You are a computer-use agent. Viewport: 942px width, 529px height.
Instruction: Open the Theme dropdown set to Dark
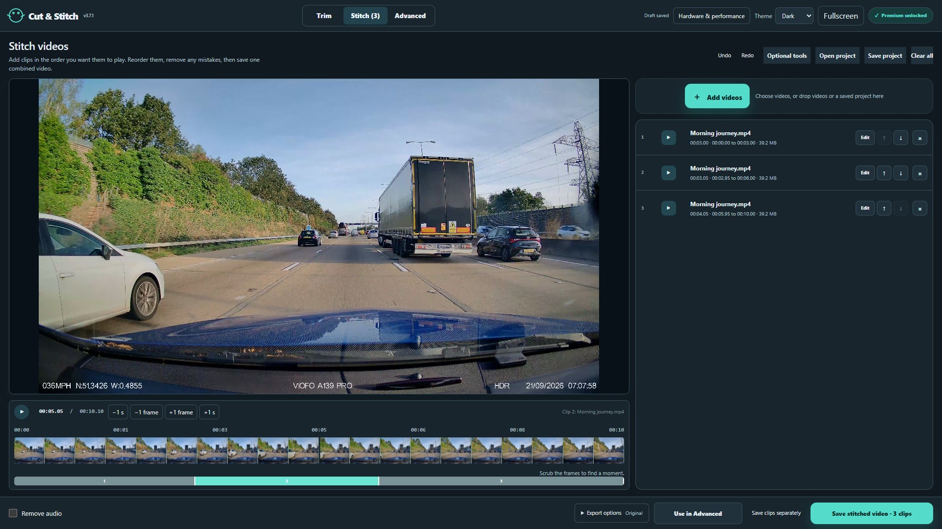pyautogui.click(x=794, y=16)
